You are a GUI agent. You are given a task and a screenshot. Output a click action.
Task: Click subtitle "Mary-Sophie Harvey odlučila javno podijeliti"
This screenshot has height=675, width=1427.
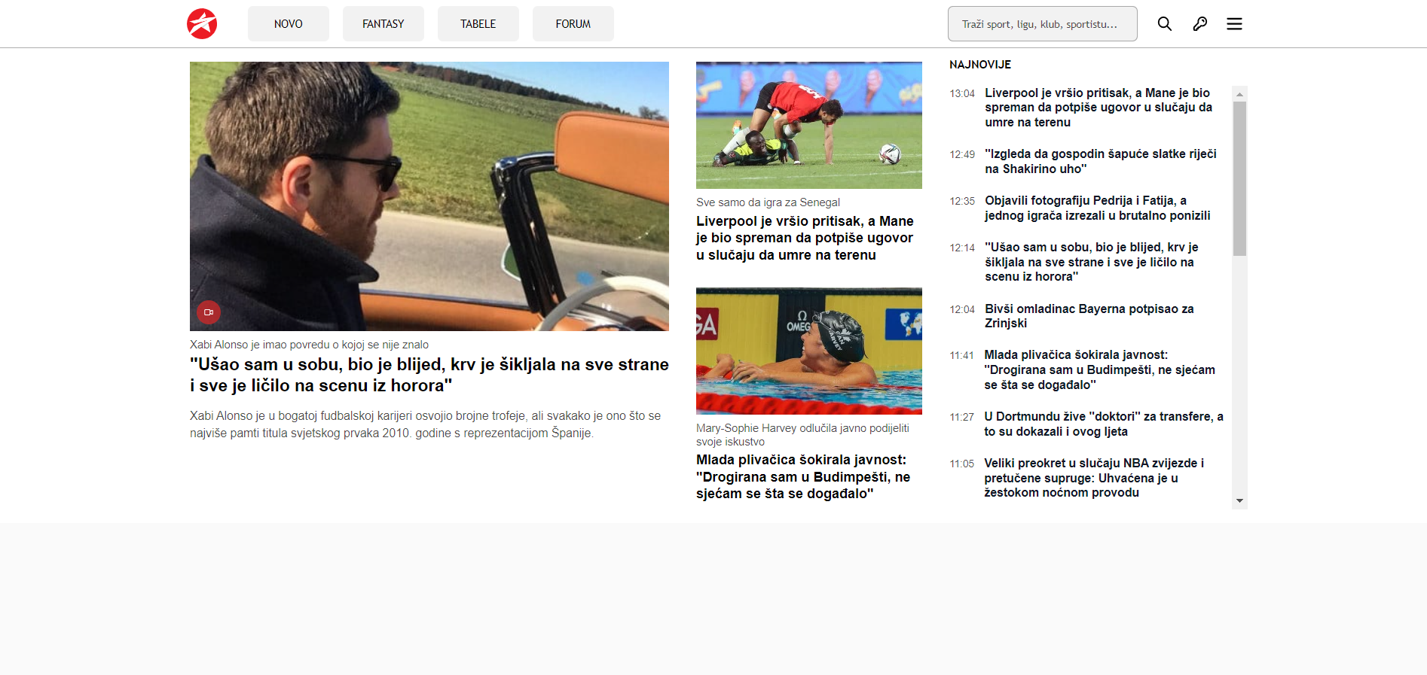click(x=802, y=435)
